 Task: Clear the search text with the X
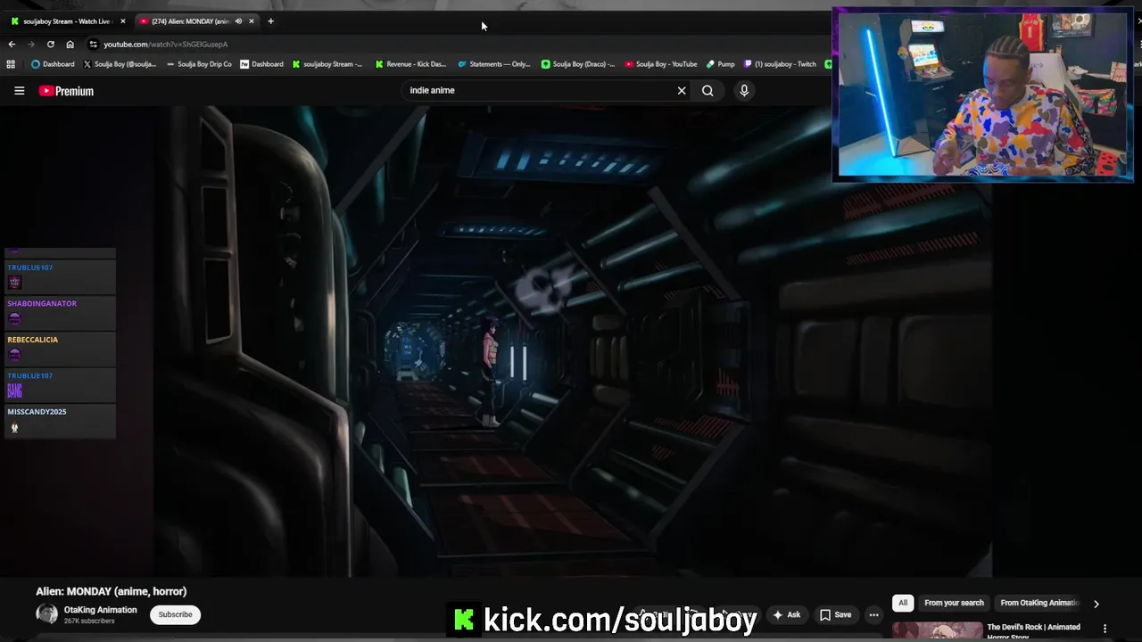pyautogui.click(x=682, y=90)
